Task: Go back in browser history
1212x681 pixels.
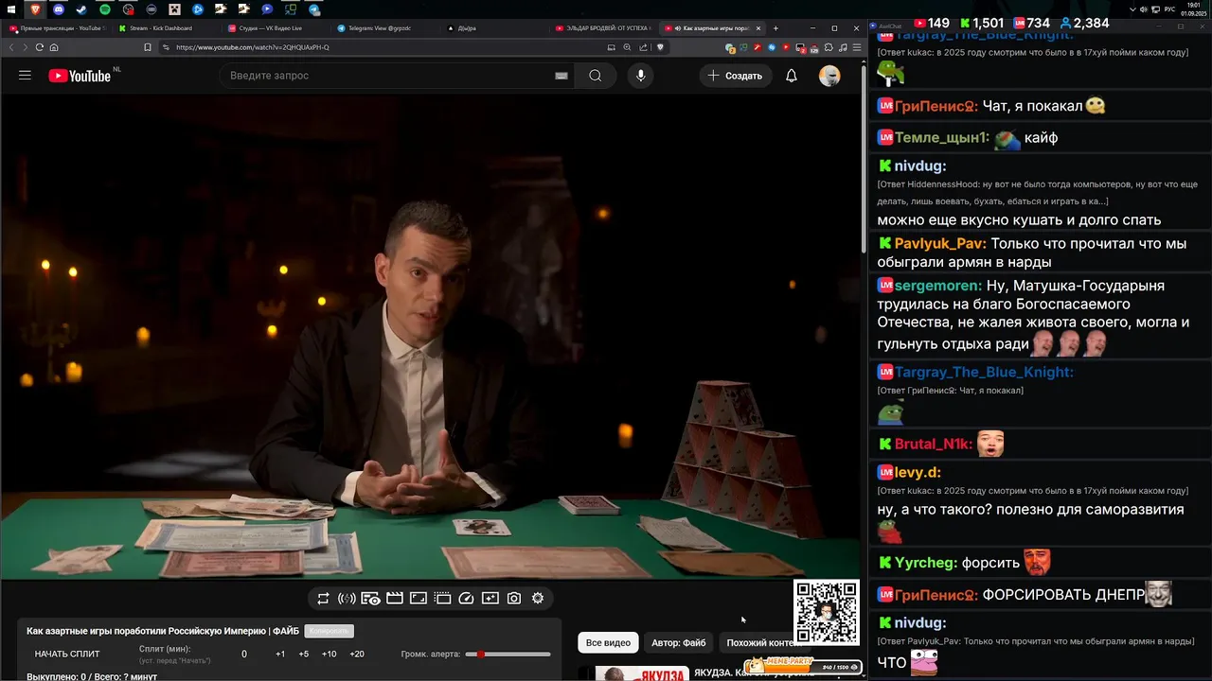Action: click(11, 47)
